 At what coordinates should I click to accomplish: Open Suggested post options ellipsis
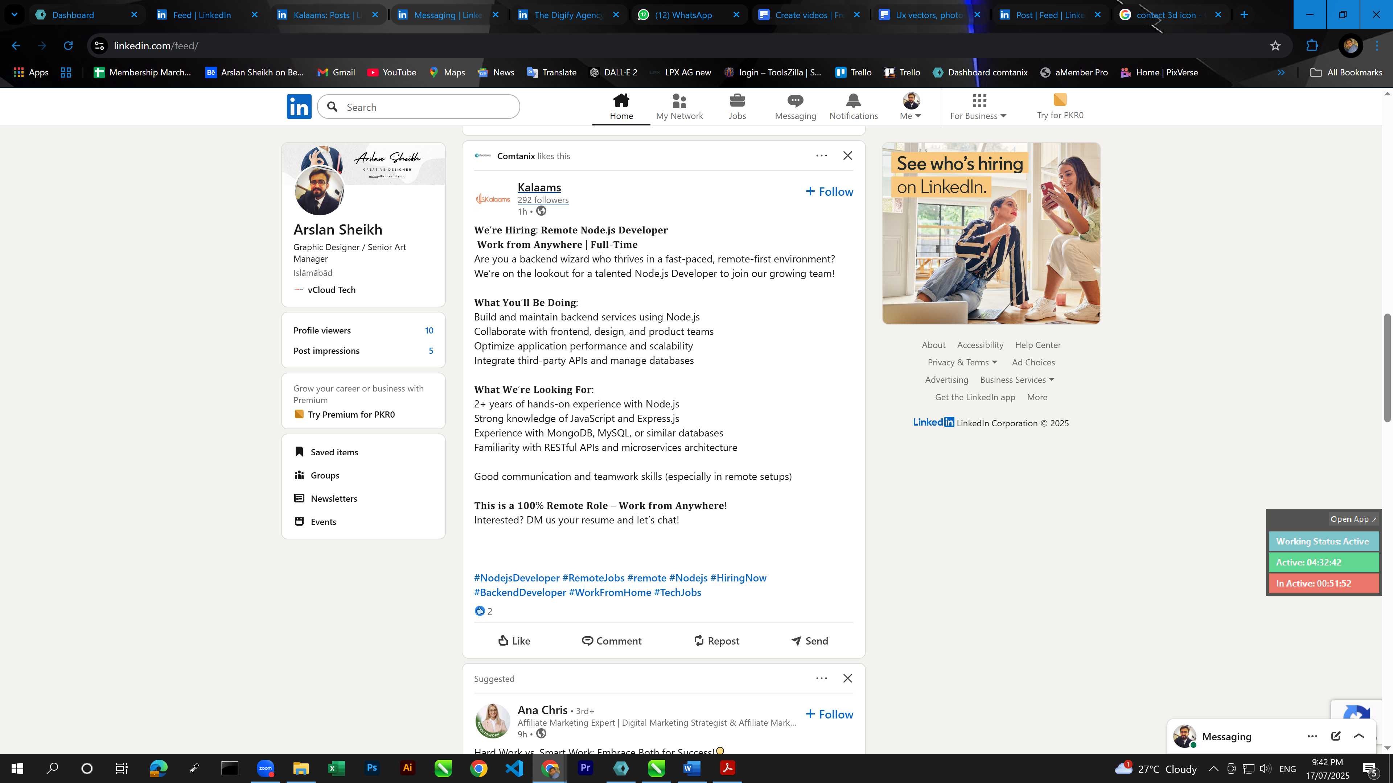pyautogui.click(x=821, y=678)
